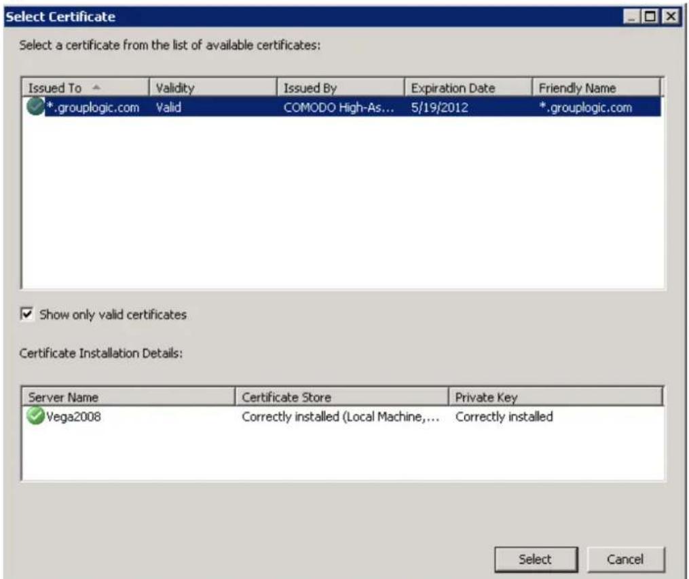Image resolution: width=689 pixels, height=579 pixels.
Task: Sort by Friendly Name column header
Action: click(x=596, y=88)
